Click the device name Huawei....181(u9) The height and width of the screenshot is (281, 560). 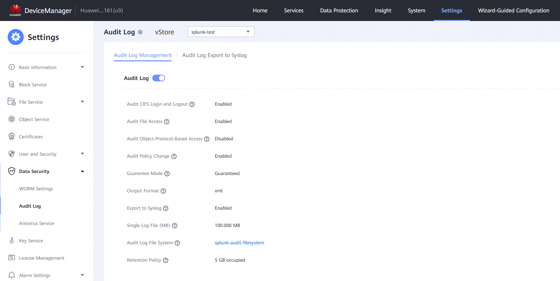(x=102, y=10)
